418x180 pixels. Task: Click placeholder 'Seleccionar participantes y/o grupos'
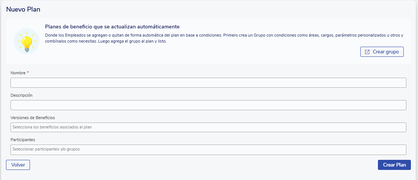tap(46, 149)
